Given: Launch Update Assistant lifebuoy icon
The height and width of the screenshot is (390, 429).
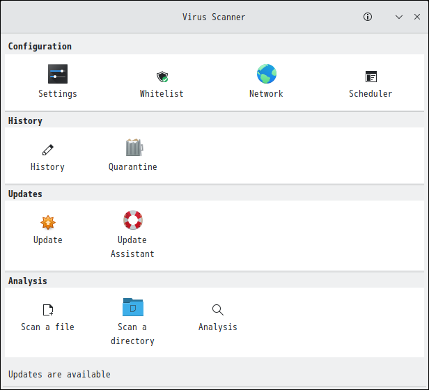Looking at the screenshot, I should 133,220.
